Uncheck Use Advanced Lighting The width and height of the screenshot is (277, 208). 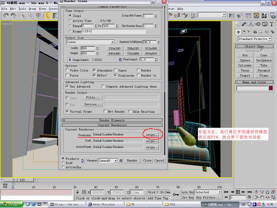[x=67, y=86]
